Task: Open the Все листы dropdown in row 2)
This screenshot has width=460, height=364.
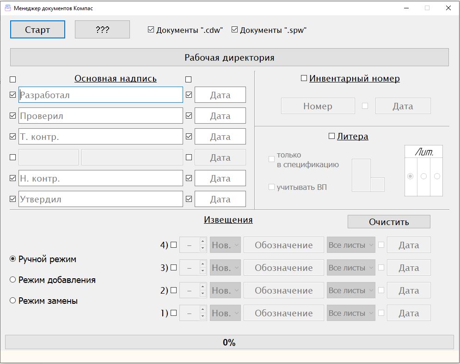Action: (351, 290)
